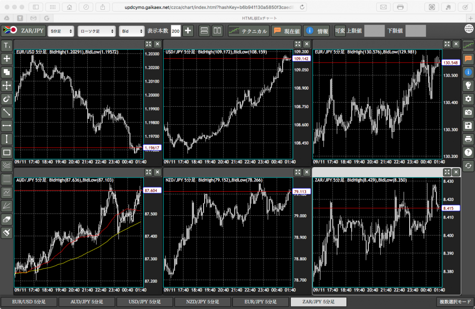Click the テクニカル technical button
This screenshot has width=475, height=309.
(x=248, y=31)
